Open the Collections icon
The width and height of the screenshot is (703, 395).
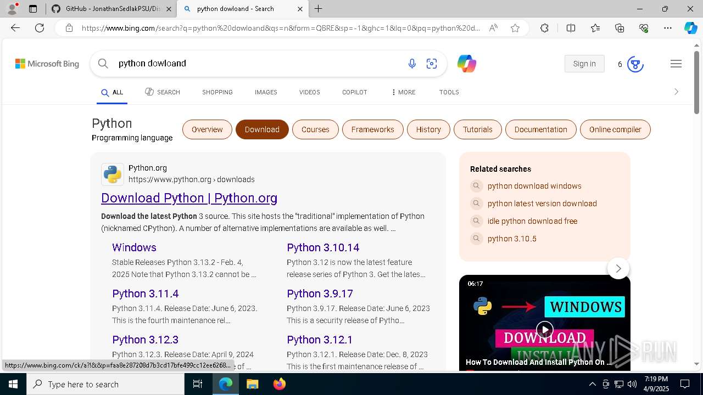(x=620, y=28)
